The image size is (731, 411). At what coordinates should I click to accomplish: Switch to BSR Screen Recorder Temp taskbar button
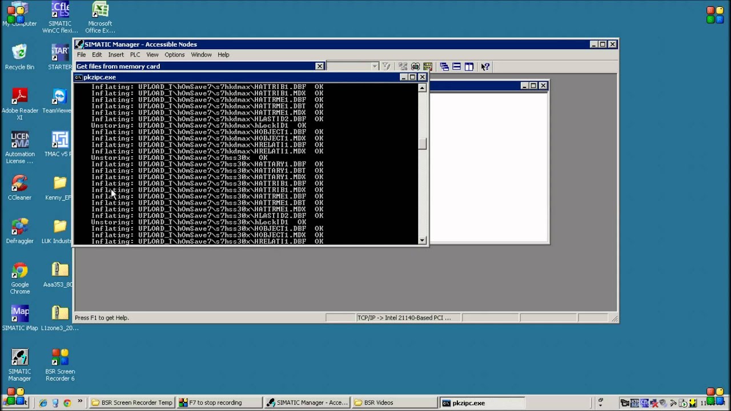pyautogui.click(x=132, y=402)
